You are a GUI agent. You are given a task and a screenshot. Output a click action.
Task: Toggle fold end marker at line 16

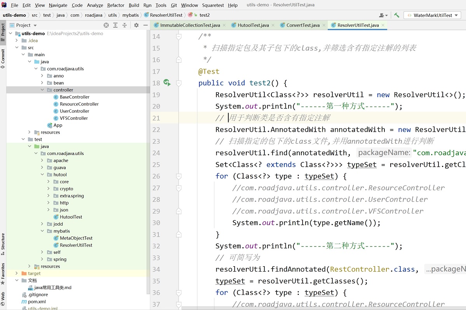[179, 60]
